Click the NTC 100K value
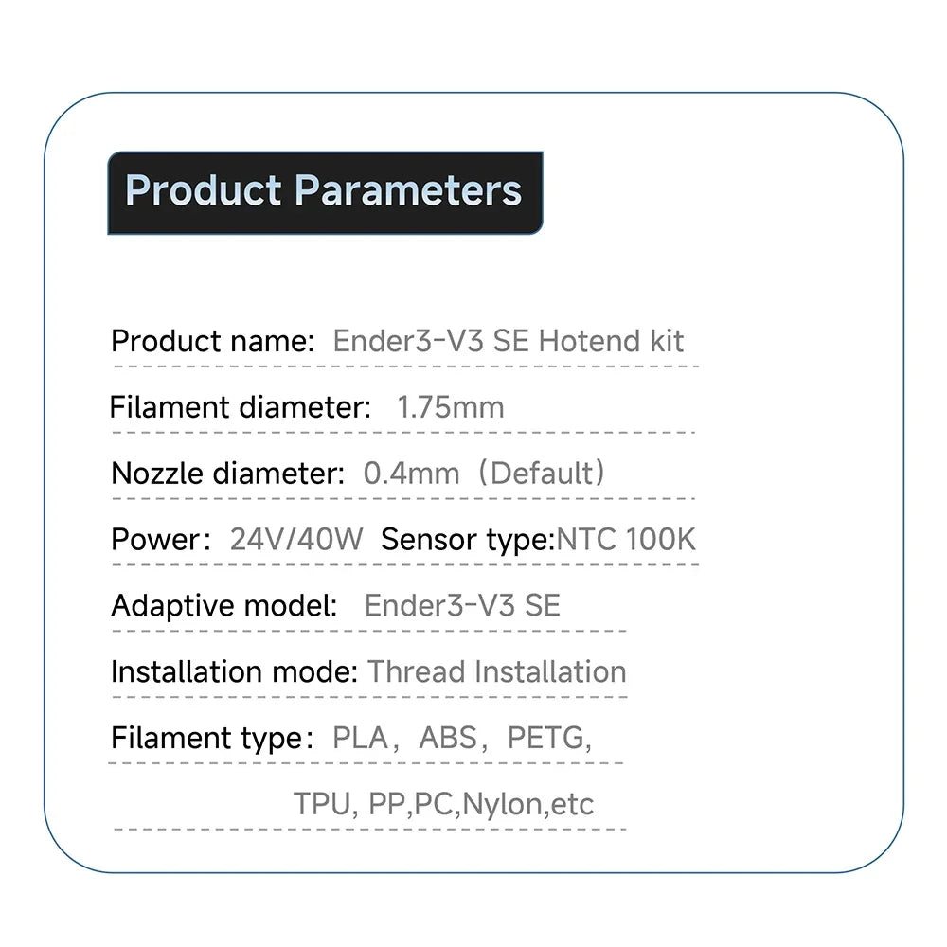 coord(626,540)
